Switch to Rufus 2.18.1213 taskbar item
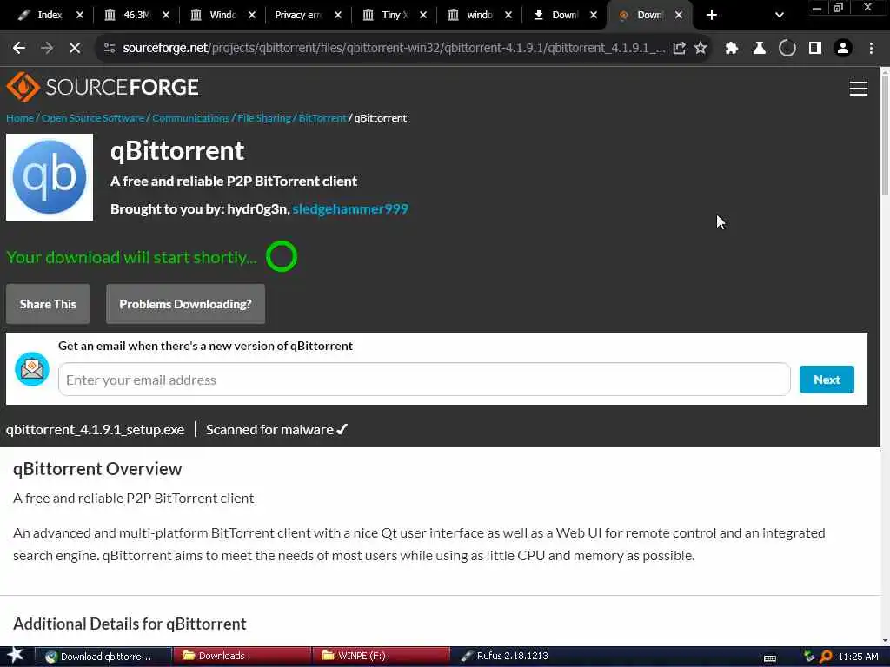890x667 pixels. (505, 657)
